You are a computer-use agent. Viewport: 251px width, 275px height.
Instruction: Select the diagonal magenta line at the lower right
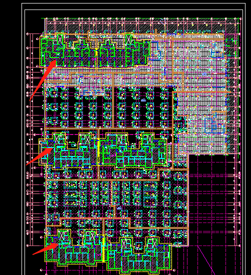(x=206, y=260)
